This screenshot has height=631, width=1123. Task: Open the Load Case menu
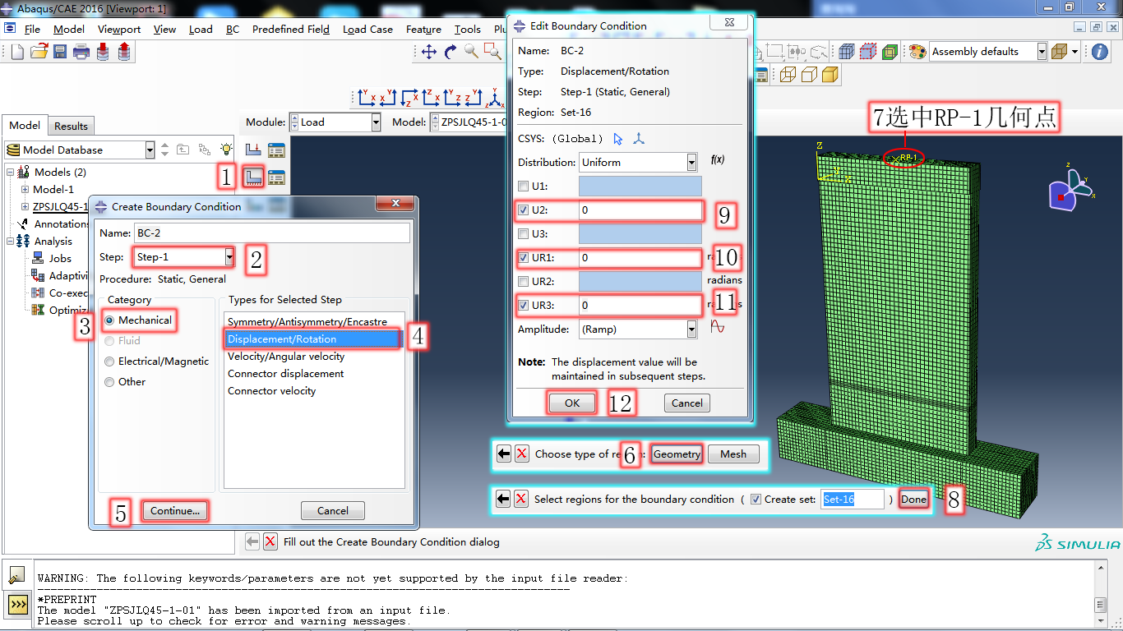[x=367, y=30]
